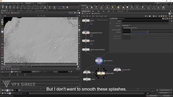Add a Sky Light from shelf

(x=123, y=8)
